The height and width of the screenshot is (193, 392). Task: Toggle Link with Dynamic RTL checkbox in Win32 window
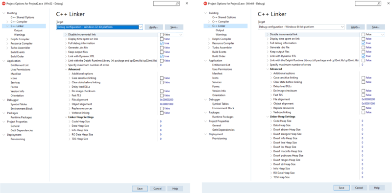[x=162, y=56]
